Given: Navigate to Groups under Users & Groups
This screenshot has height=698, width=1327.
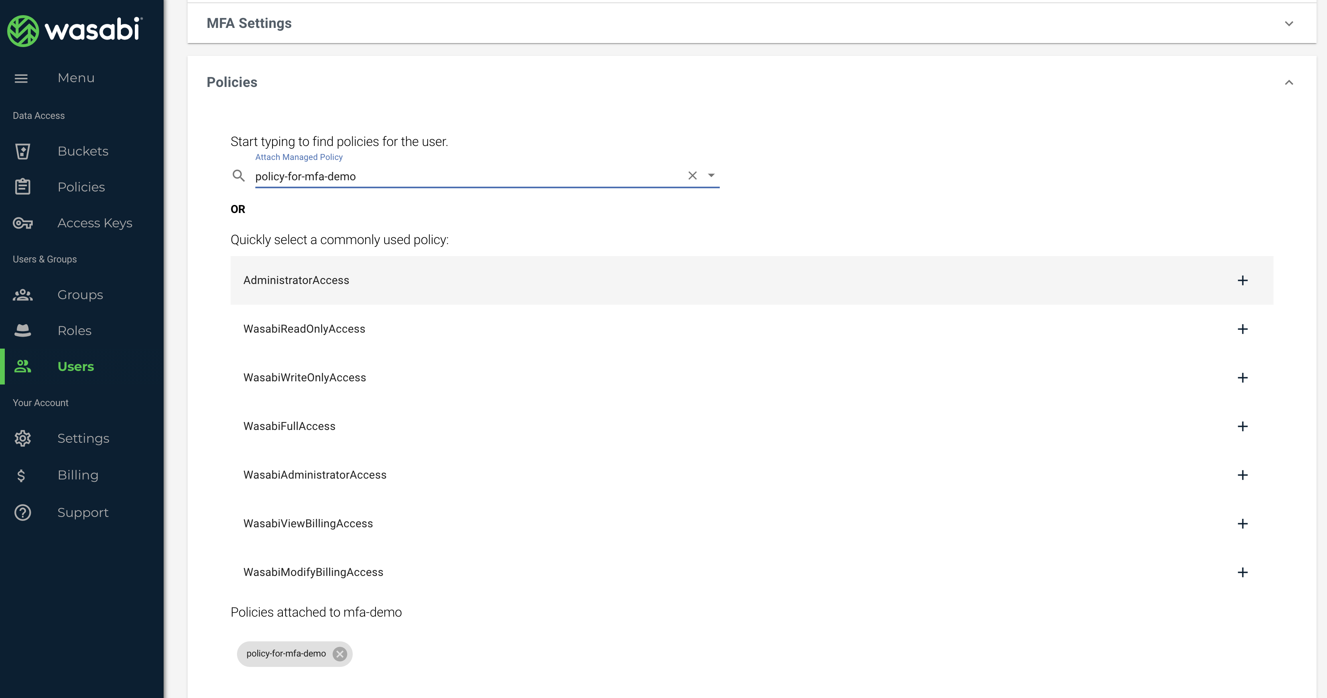Looking at the screenshot, I should (x=81, y=294).
